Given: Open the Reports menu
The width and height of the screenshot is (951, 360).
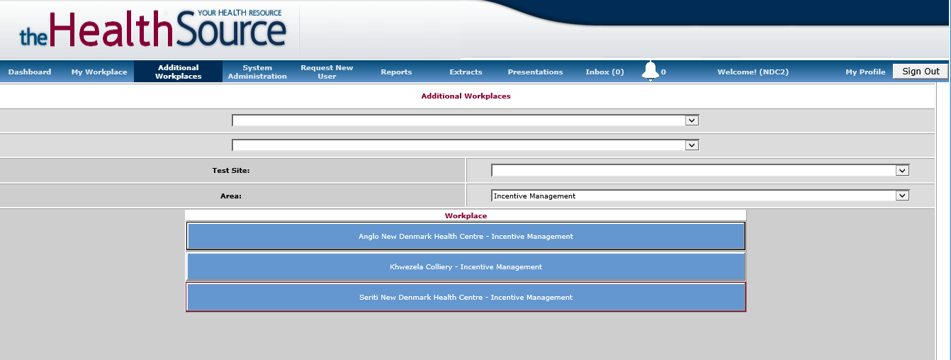Looking at the screenshot, I should point(396,72).
